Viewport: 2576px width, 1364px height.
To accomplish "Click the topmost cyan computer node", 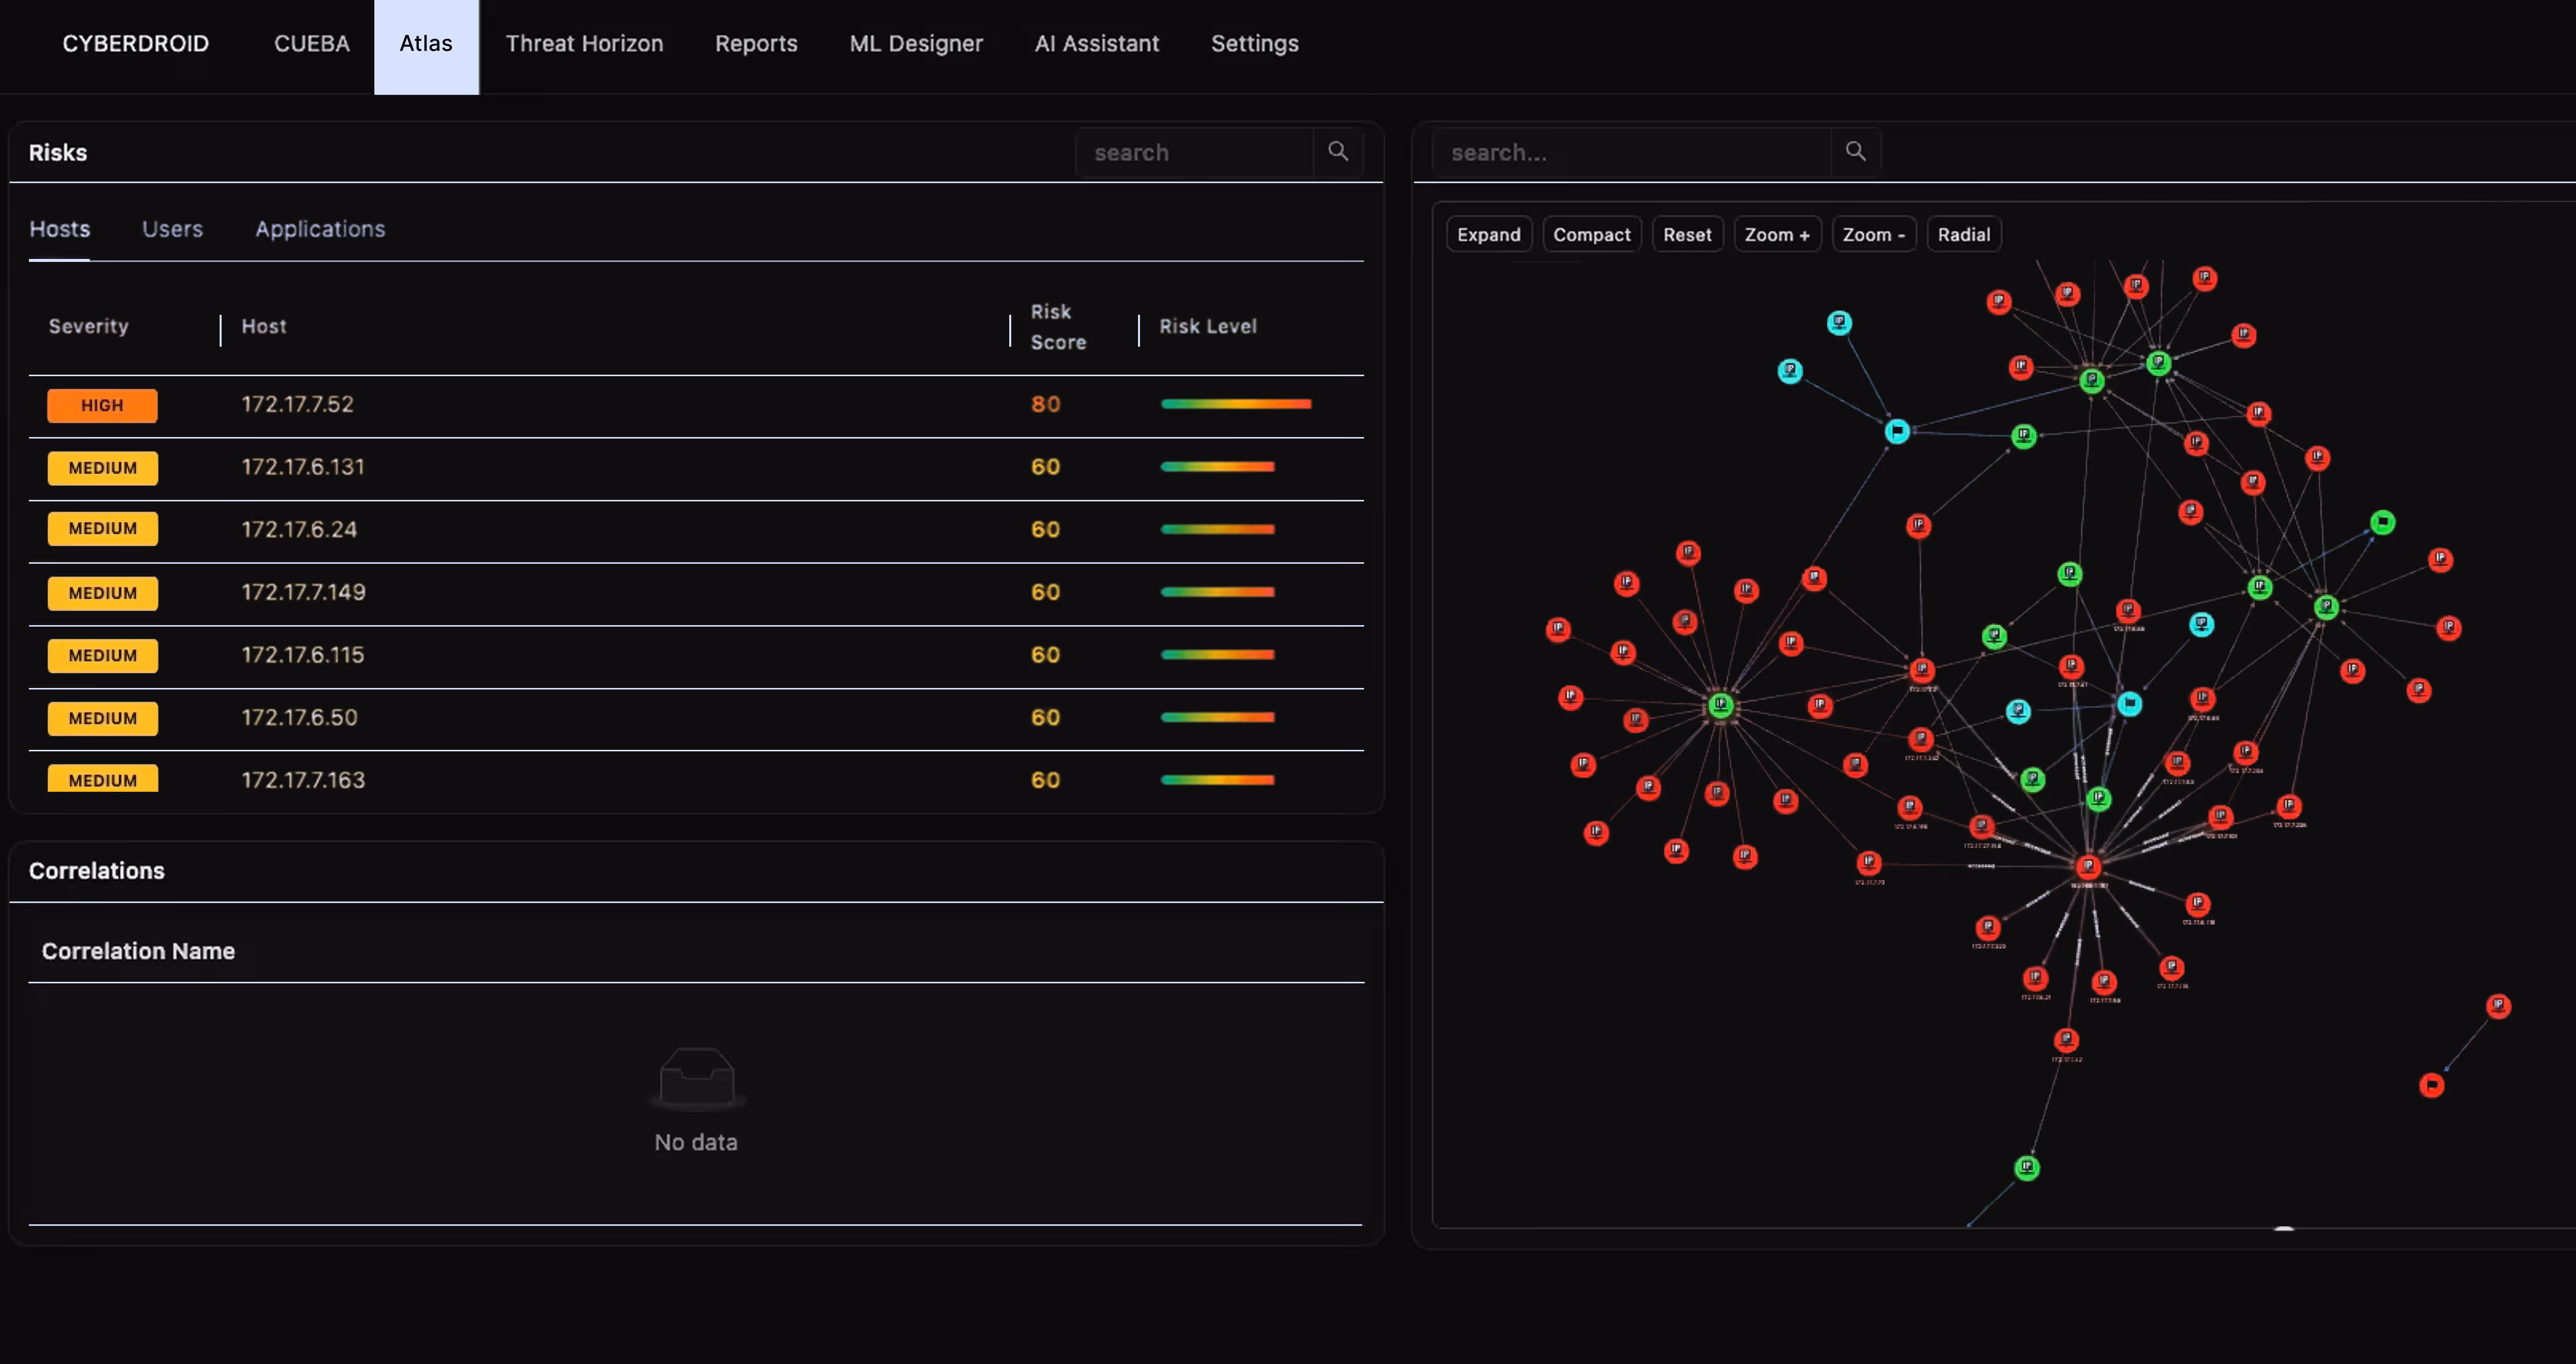I will point(1839,323).
